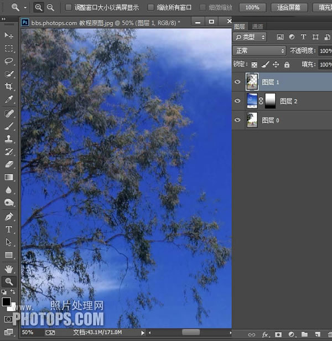This screenshot has height=341, width=332.
Task: Select the Crop tool
Action: [x=9, y=86]
